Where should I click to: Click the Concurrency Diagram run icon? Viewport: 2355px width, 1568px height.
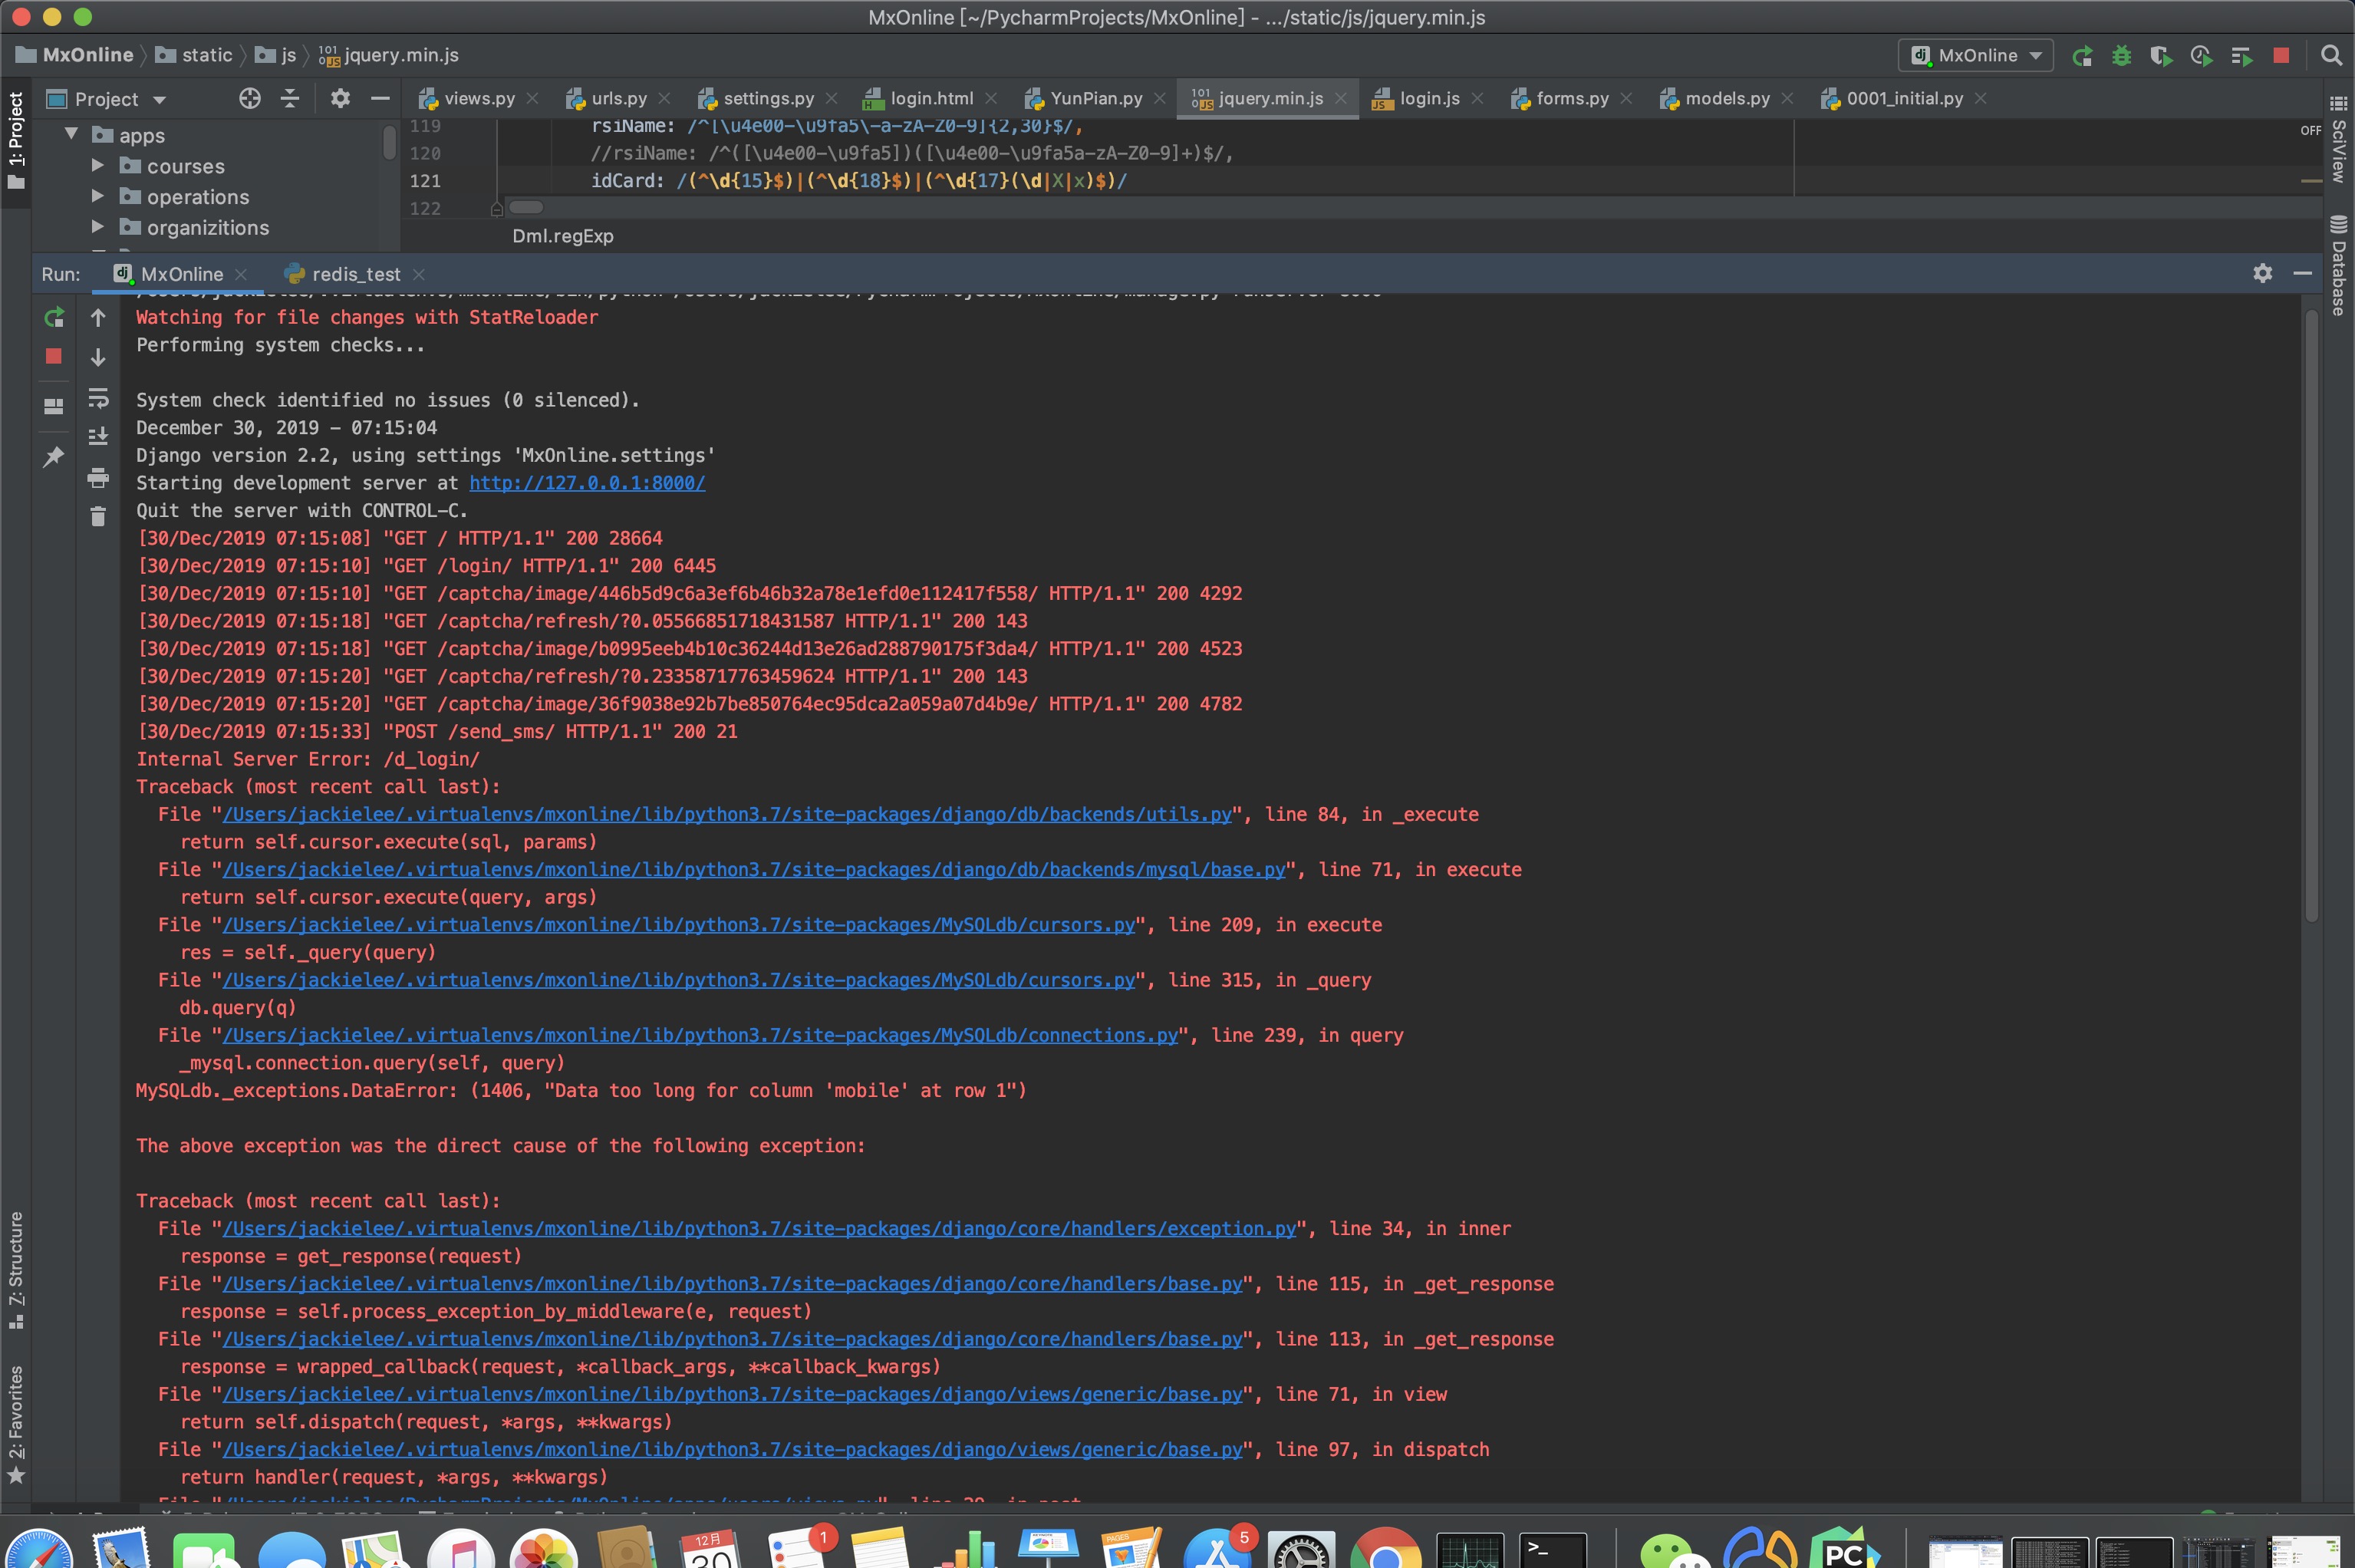point(2241,56)
